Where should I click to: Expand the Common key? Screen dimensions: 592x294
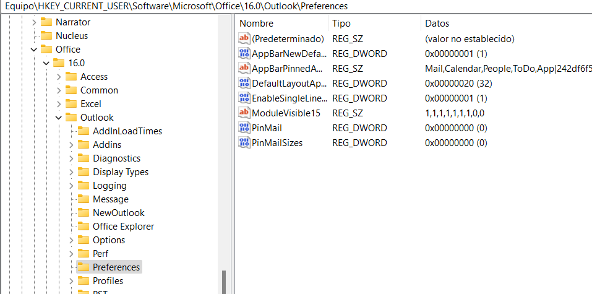click(59, 90)
